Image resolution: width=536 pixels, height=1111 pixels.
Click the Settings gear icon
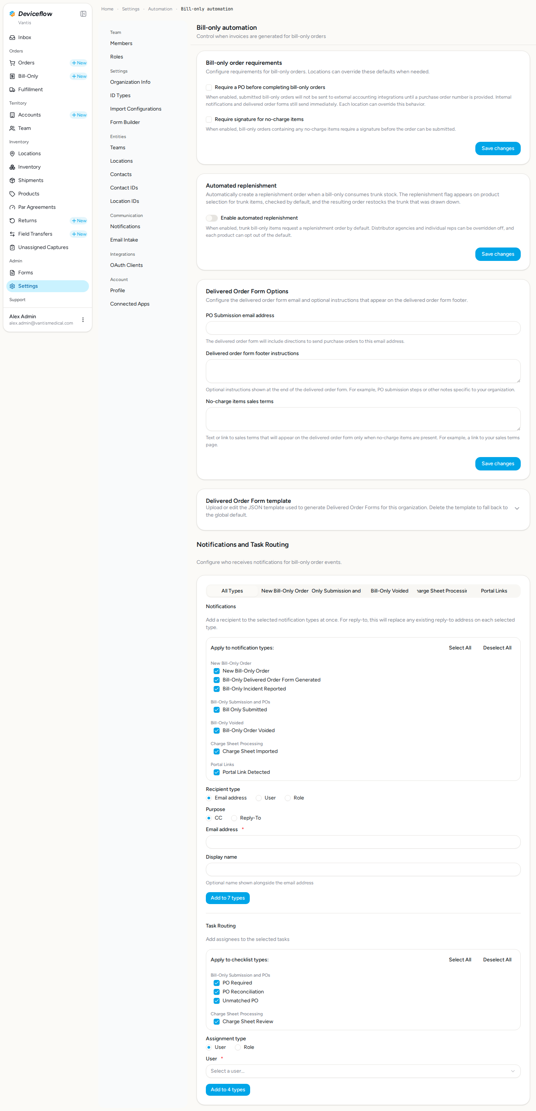[13, 286]
